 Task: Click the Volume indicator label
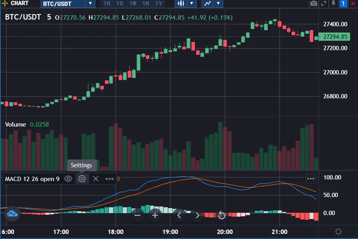point(16,125)
